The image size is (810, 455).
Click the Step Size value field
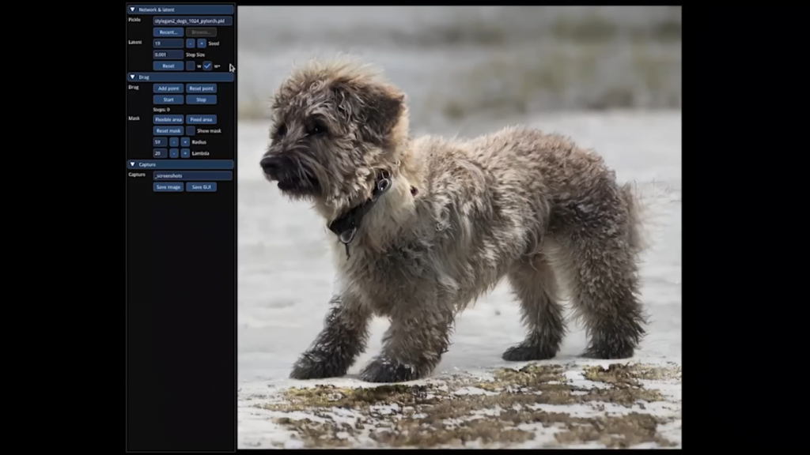click(x=168, y=55)
